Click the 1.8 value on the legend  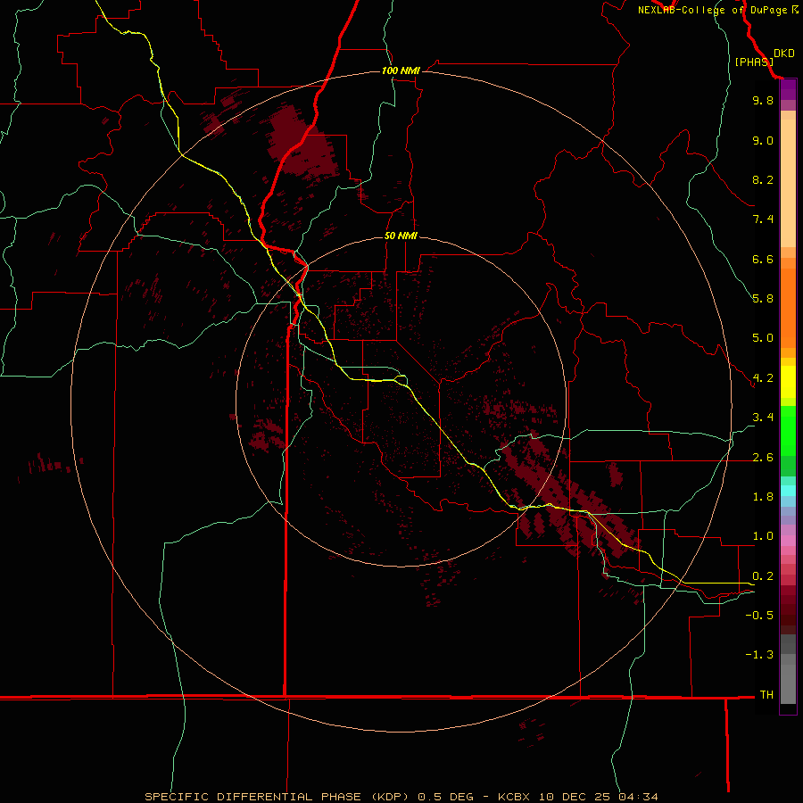763,497
